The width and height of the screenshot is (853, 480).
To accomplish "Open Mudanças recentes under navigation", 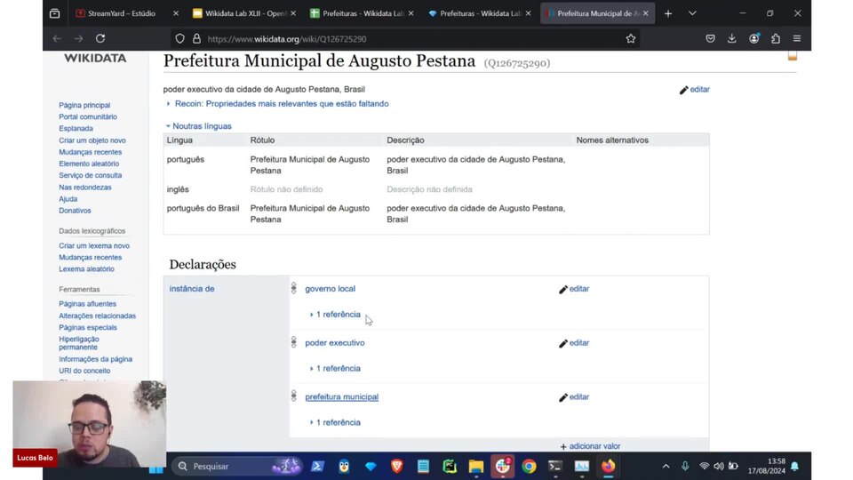I will [x=91, y=152].
